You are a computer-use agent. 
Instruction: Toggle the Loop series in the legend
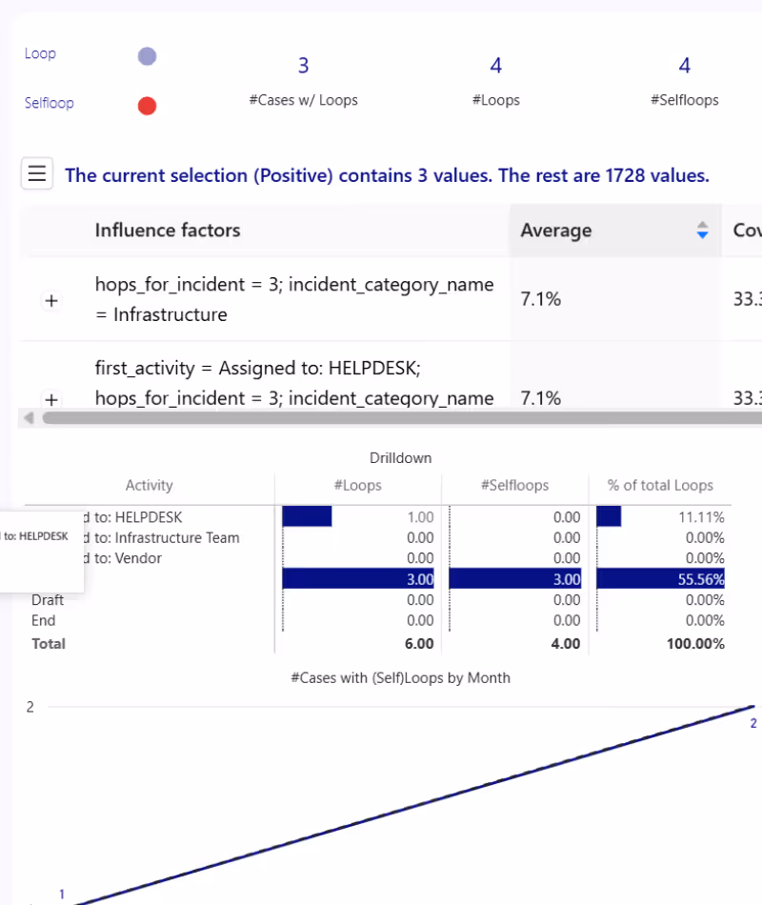coord(40,53)
